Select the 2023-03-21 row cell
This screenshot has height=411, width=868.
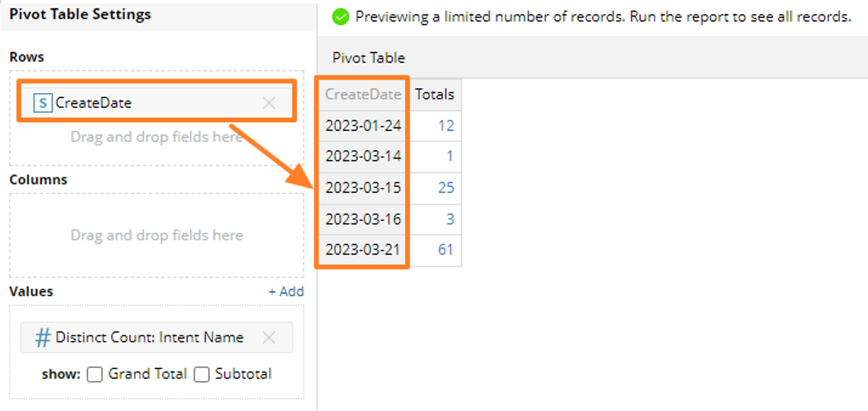click(x=363, y=250)
